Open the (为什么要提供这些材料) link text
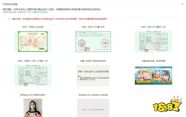Screen dimensions: 186x117 click(38, 12)
